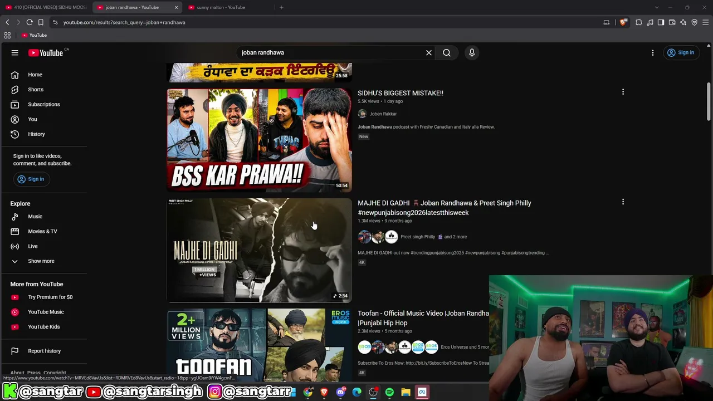Open the browser main hamburger menu
This screenshot has width=713, height=401.
tap(706, 22)
